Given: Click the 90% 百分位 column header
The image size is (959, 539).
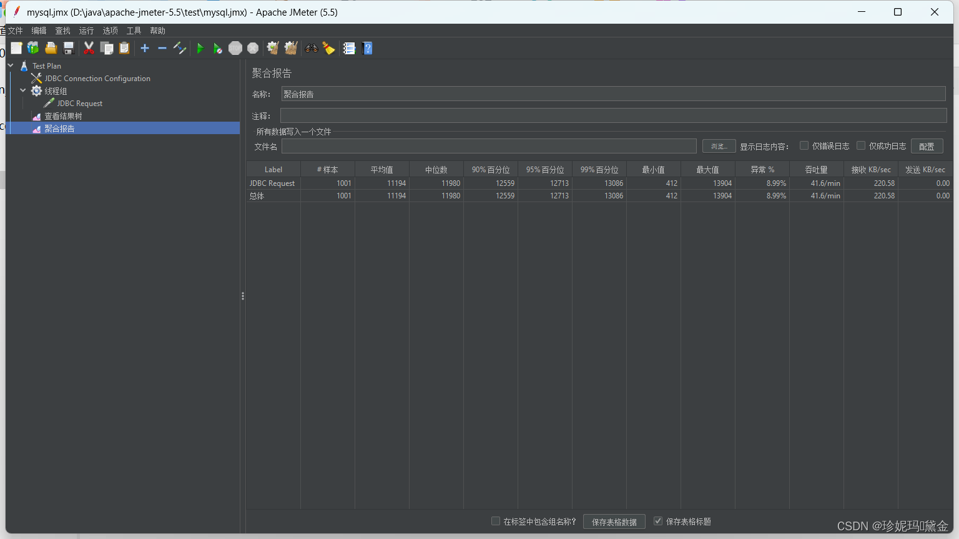Looking at the screenshot, I should (x=491, y=170).
